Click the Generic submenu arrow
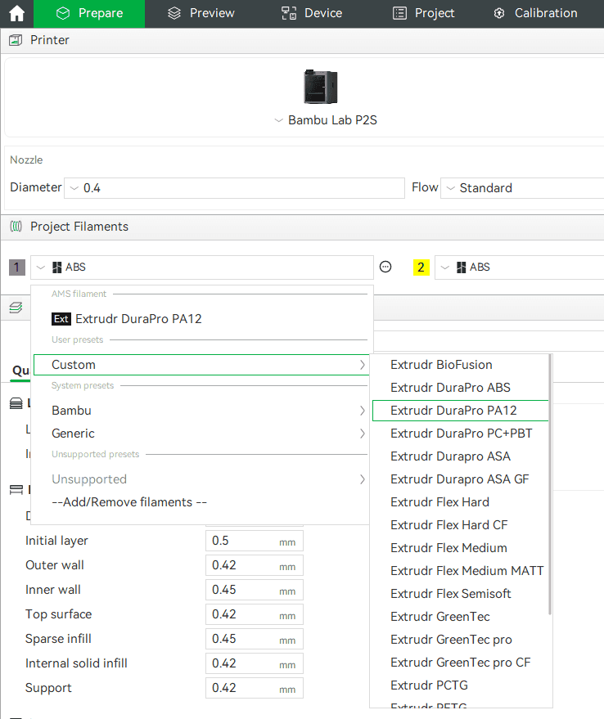The height and width of the screenshot is (719, 604). (x=362, y=434)
